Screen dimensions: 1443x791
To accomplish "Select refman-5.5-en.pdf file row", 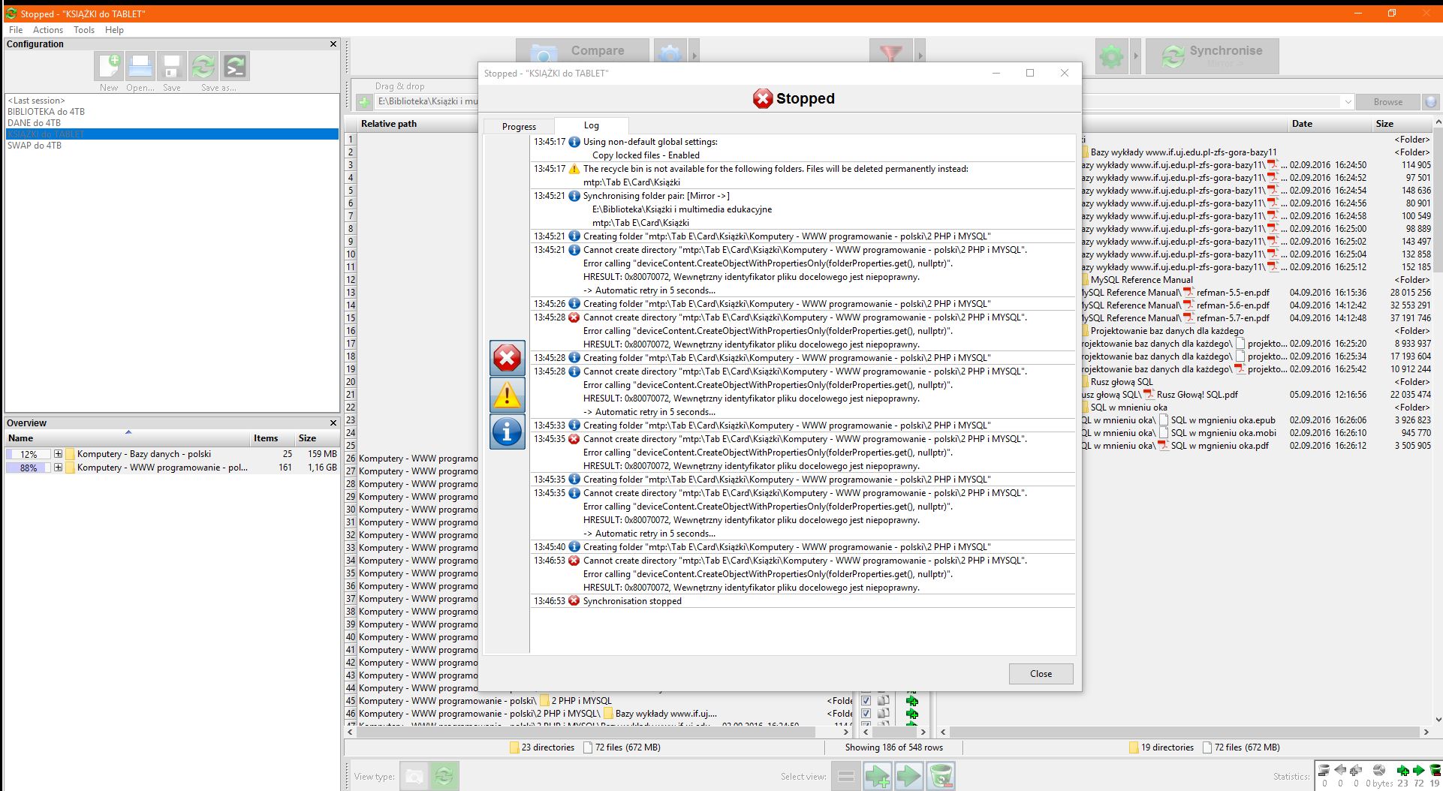I will (1256, 293).
